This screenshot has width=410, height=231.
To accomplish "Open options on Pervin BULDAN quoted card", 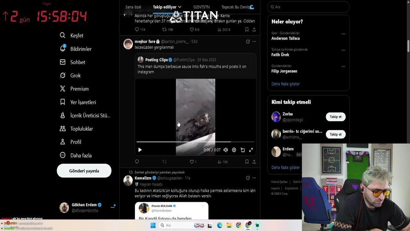I will 203,206.
